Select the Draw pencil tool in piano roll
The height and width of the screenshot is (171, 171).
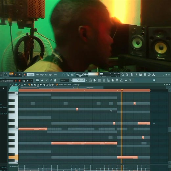click(29, 85)
